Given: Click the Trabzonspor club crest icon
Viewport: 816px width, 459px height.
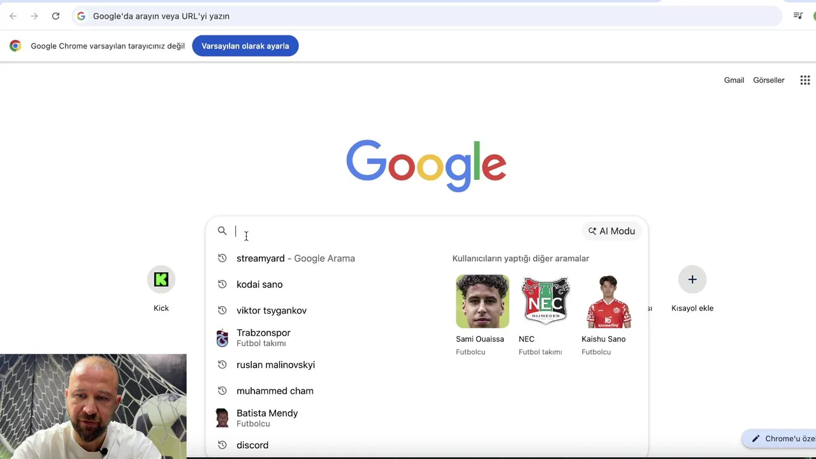Looking at the screenshot, I should (222, 338).
